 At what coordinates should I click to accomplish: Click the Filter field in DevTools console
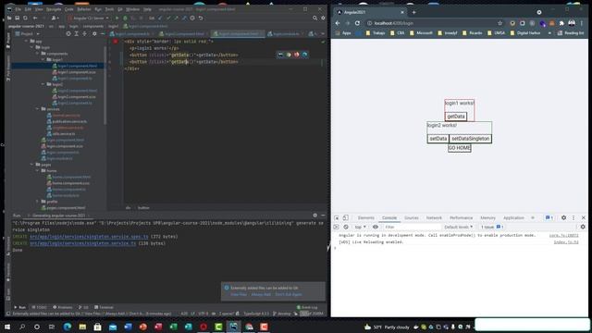pyautogui.click(x=412, y=227)
